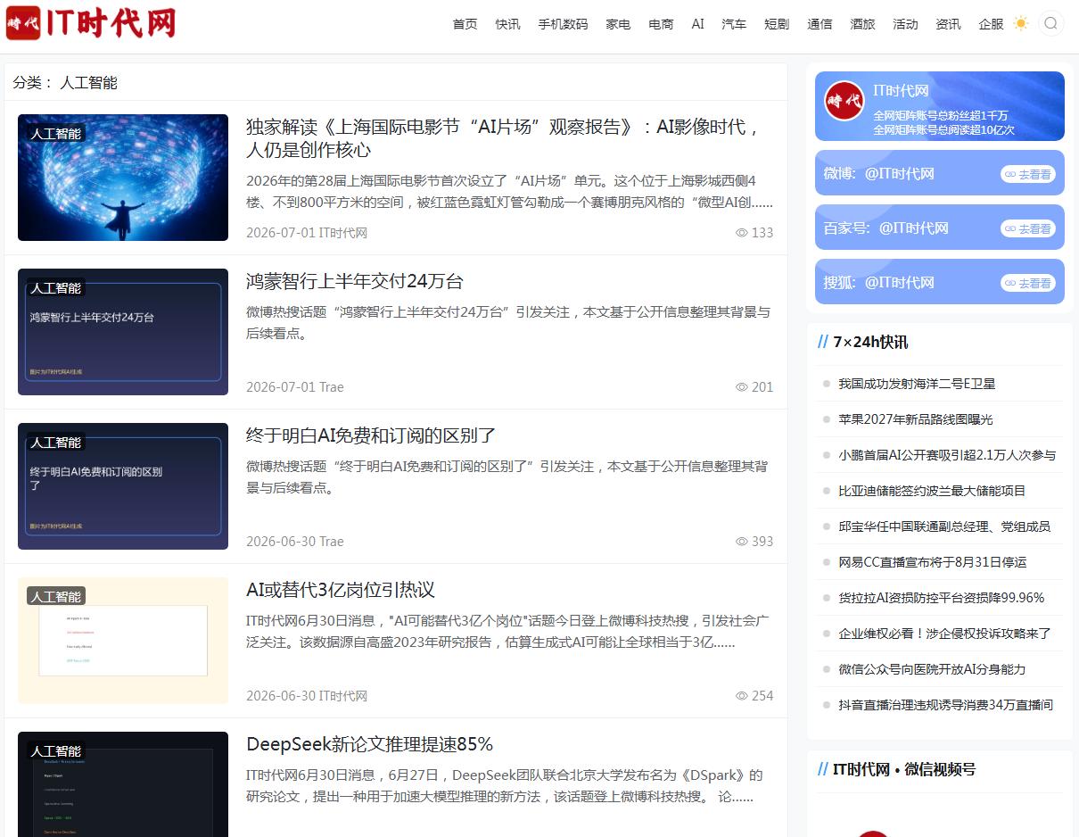Open news 比亚迪储能签约波兰最大储能项目

click(x=932, y=491)
